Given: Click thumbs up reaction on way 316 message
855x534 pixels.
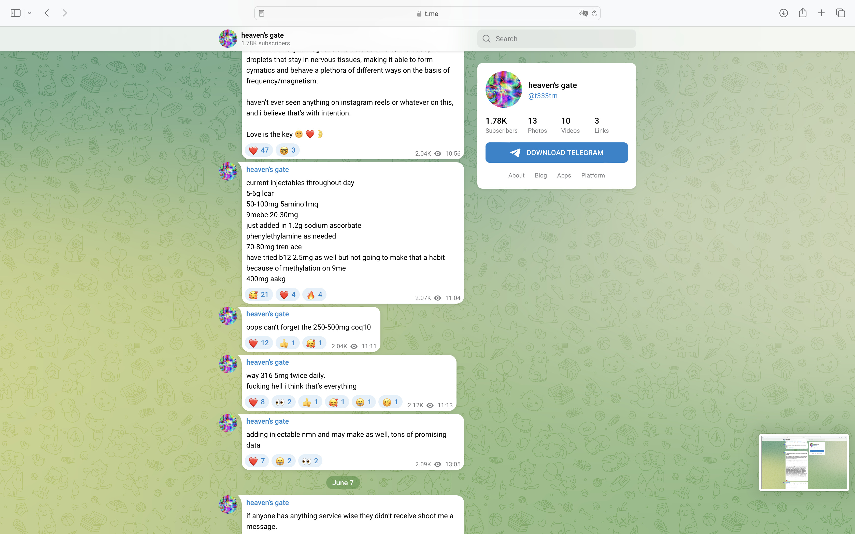Looking at the screenshot, I should [310, 402].
